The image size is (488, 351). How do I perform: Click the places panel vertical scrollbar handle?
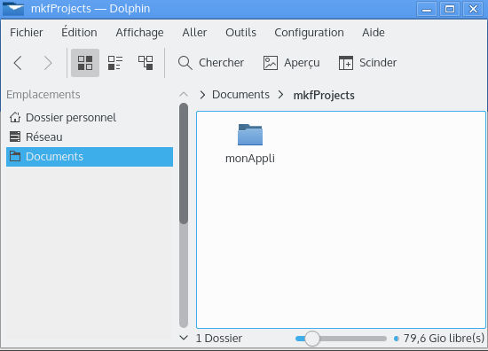[x=184, y=164]
